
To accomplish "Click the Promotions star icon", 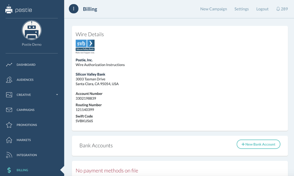I will pos(9,125).
